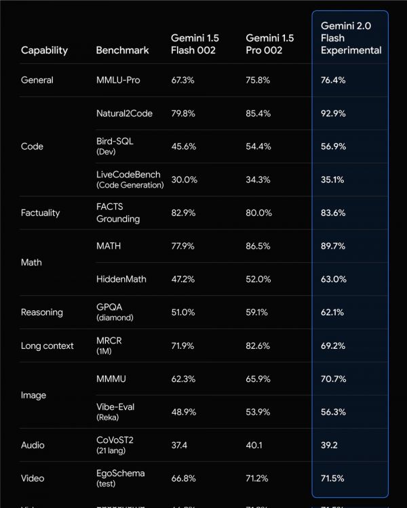
Task: Click the MMLU-Pro benchmark label
Action: point(118,80)
